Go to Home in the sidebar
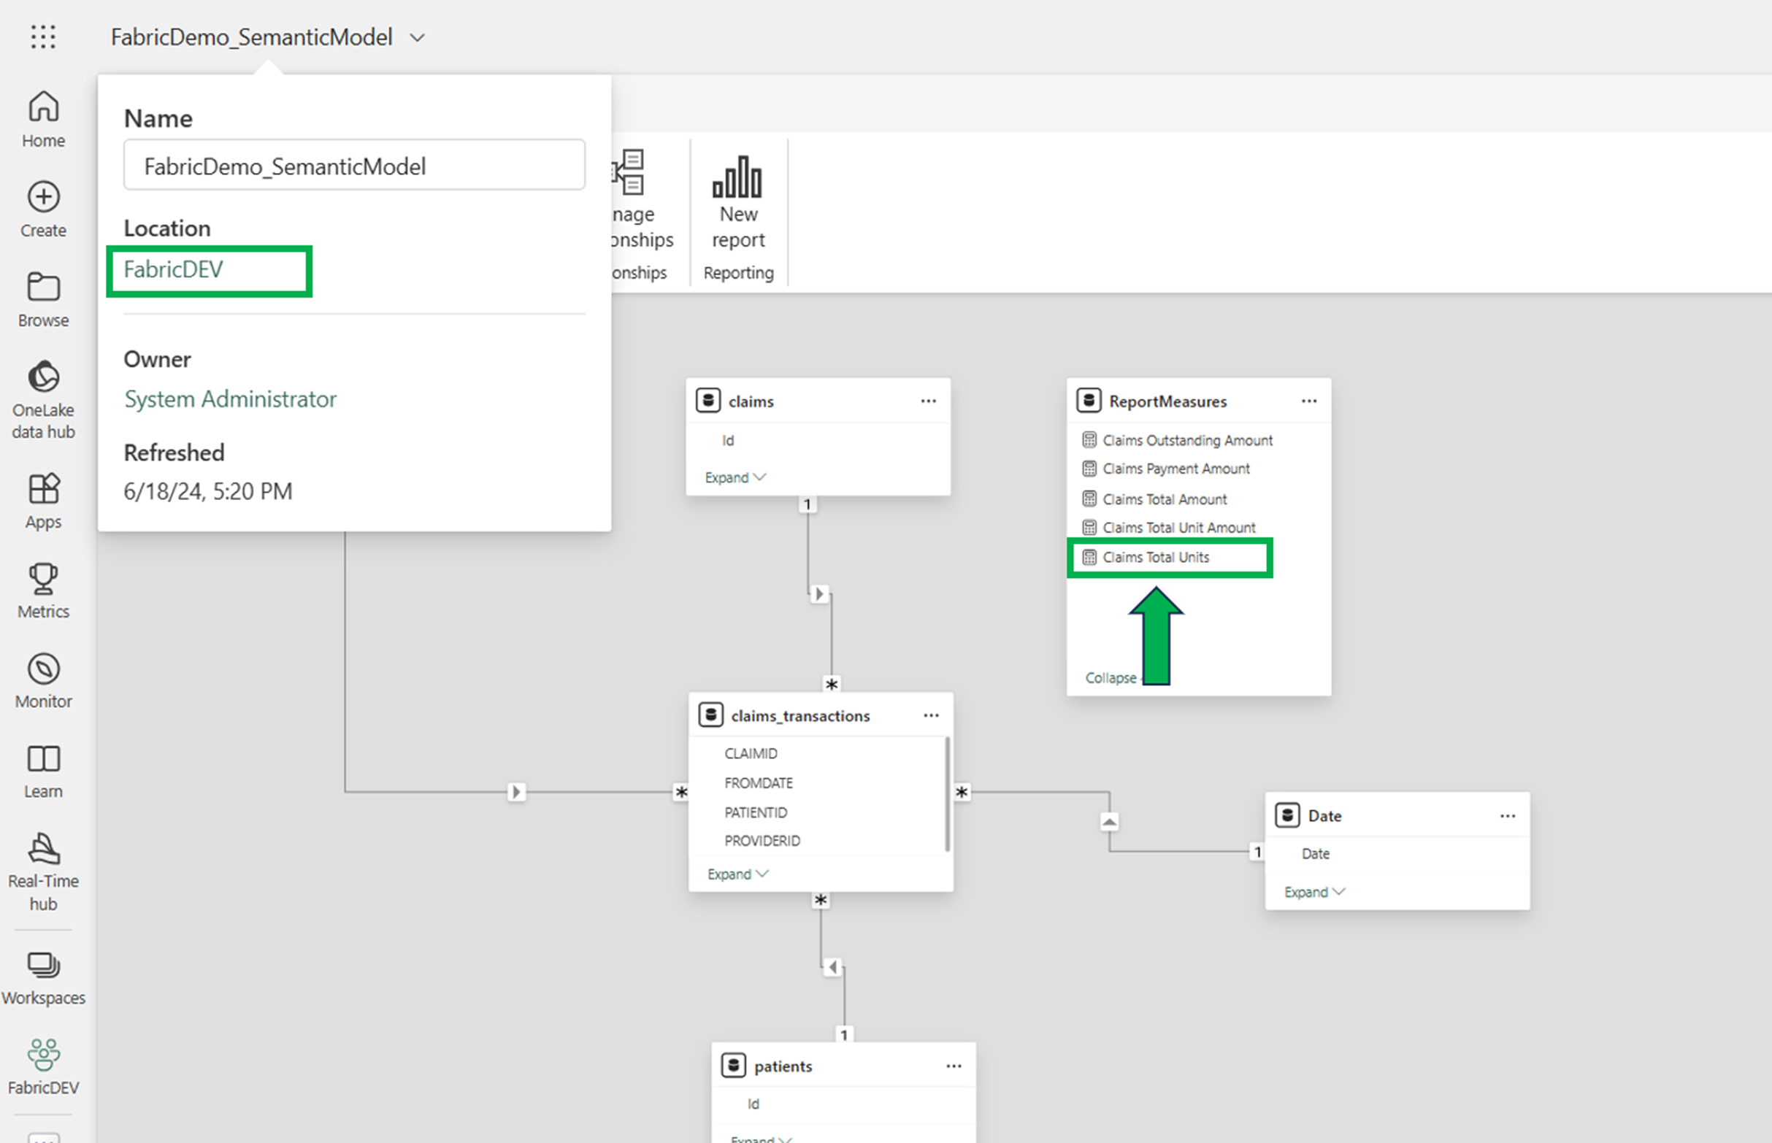Viewport: 1772px width, 1143px height. tap(43, 119)
